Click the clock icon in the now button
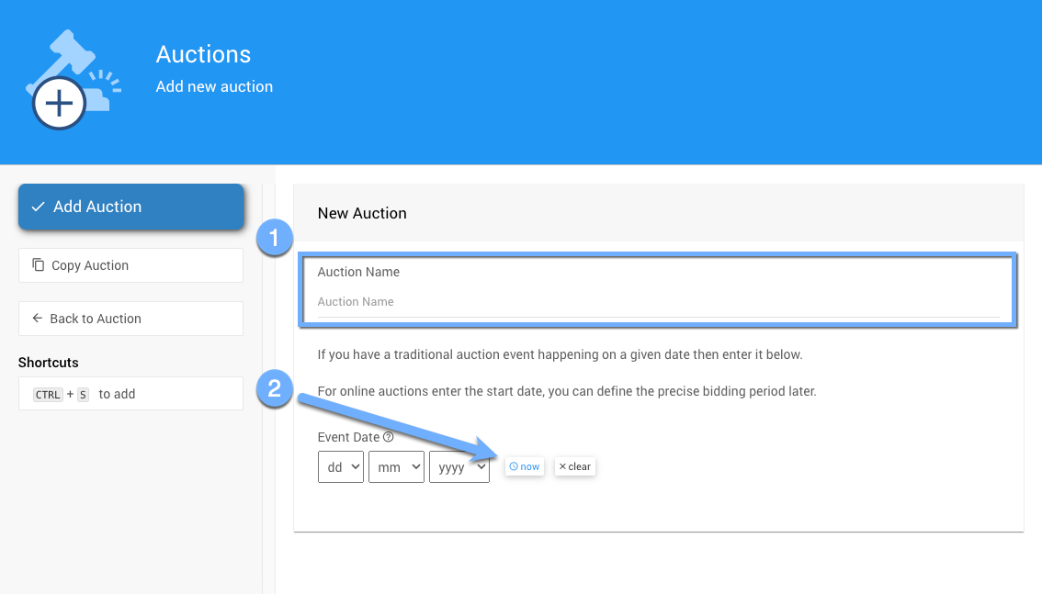 click(x=514, y=466)
